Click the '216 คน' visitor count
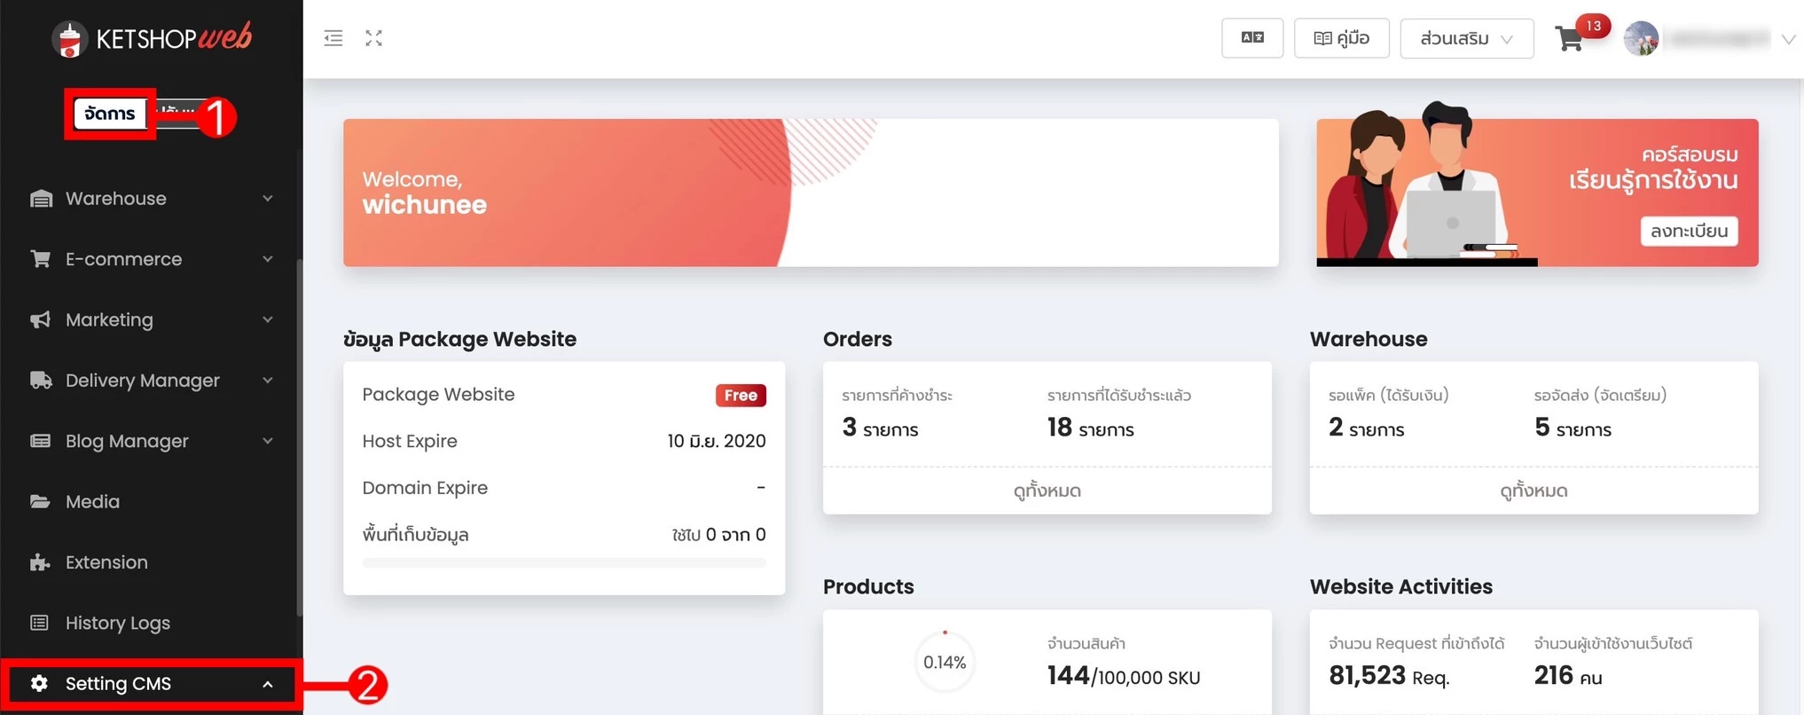The image size is (1804, 715). 1568,676
